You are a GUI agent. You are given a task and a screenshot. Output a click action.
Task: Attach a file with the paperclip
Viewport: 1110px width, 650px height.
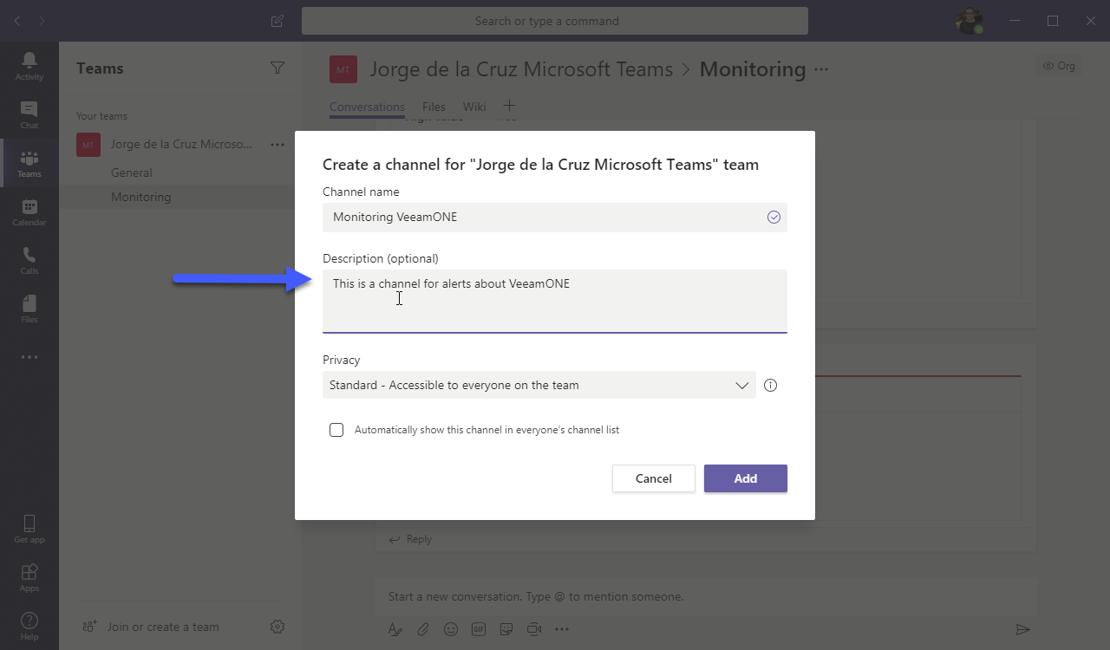[423, 629]
